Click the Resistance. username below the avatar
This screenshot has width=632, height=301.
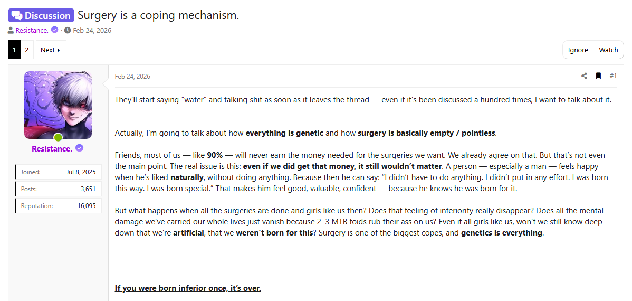(x=52, y=149)
